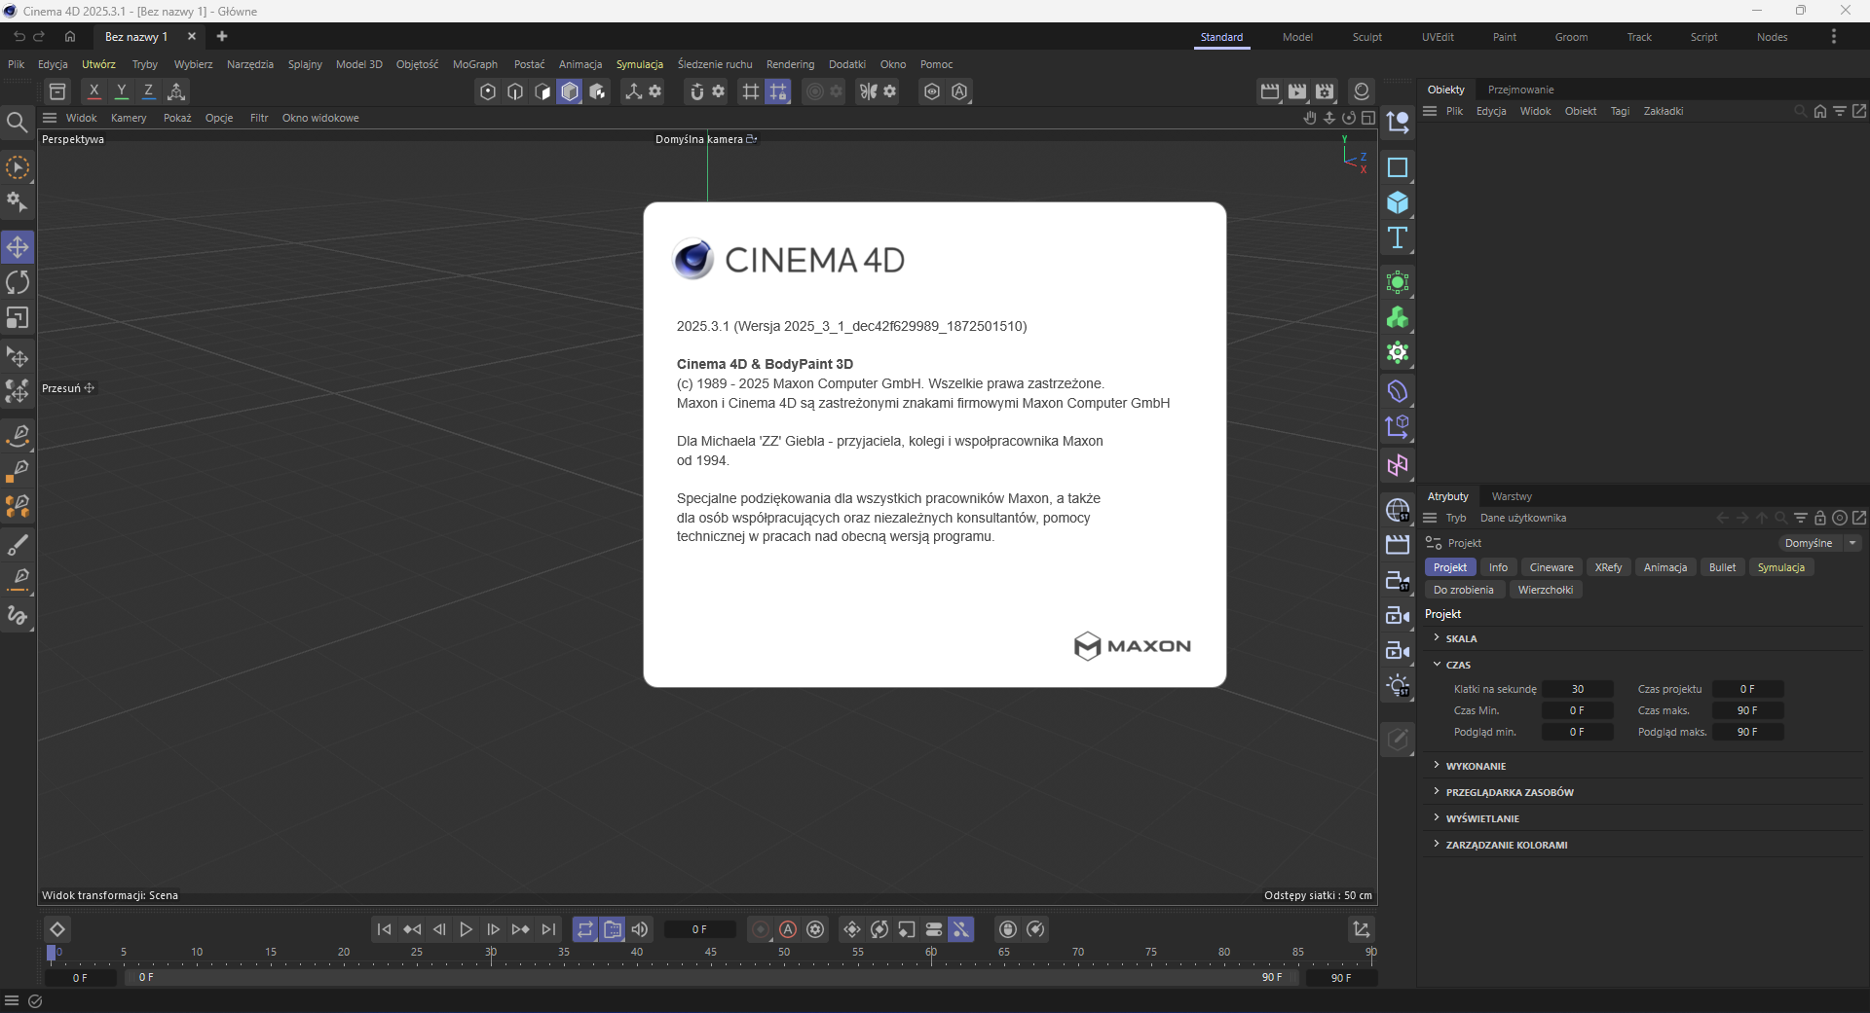1870x1013 pixels.
Task: Switch to the Przejmowanie tab
Action: point(1520,90)
